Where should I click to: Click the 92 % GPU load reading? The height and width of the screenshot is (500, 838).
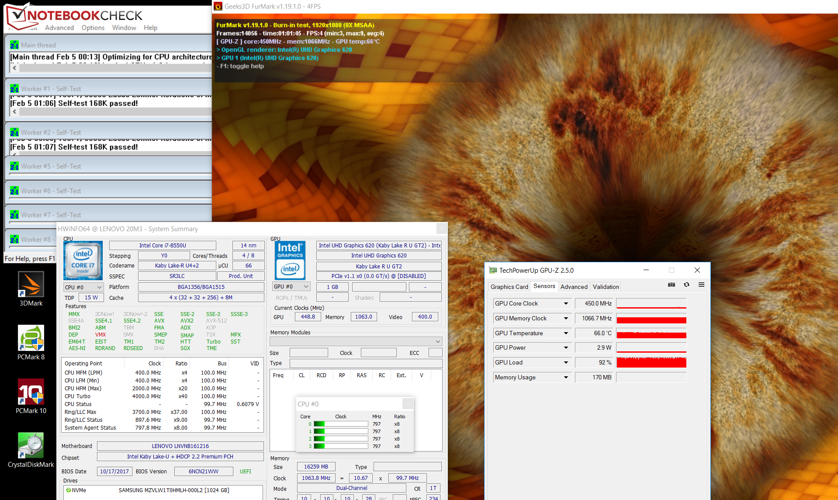click(594, 362)
